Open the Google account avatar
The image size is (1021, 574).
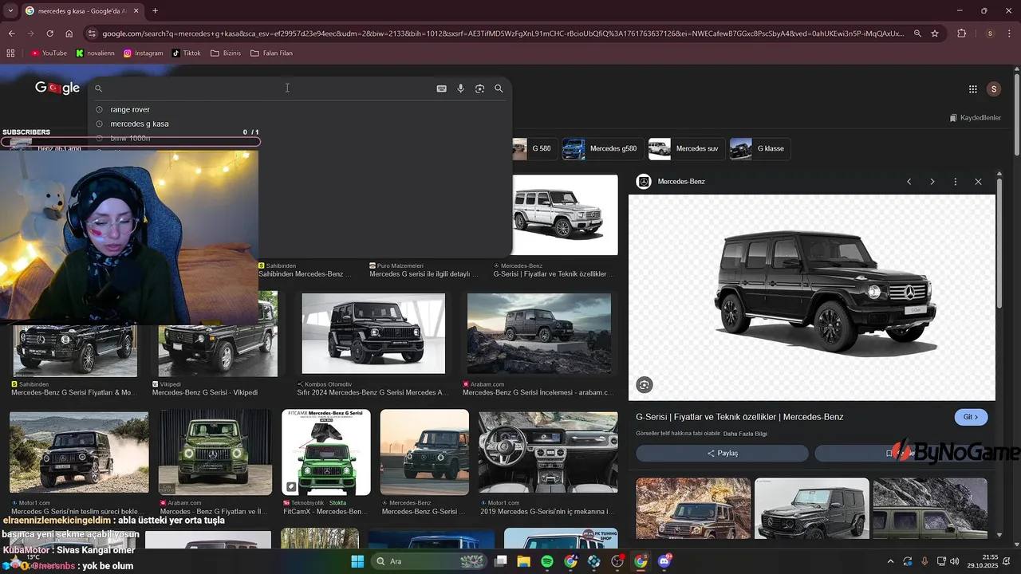pos(993,89)
